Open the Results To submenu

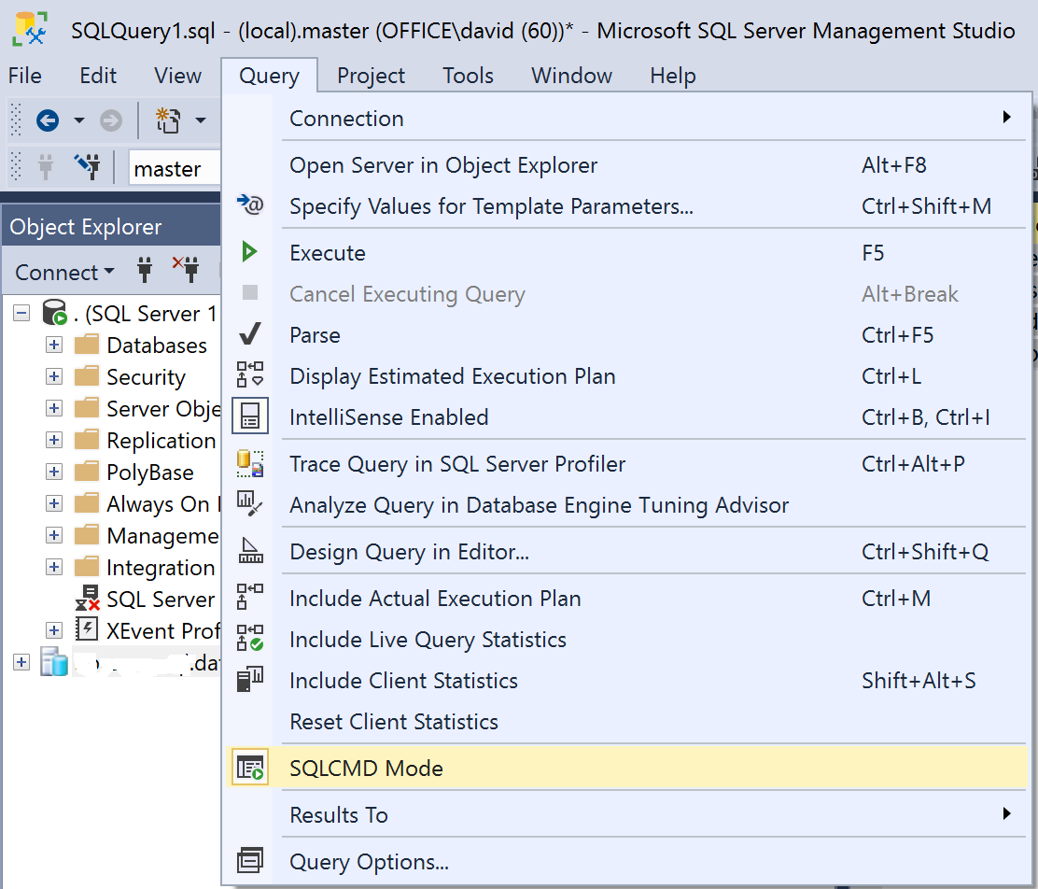pyautogui.click(x=624, y=814)
